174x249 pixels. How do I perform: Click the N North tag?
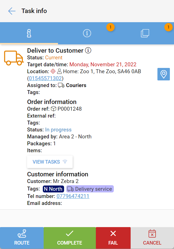click(x=54, y=189)
